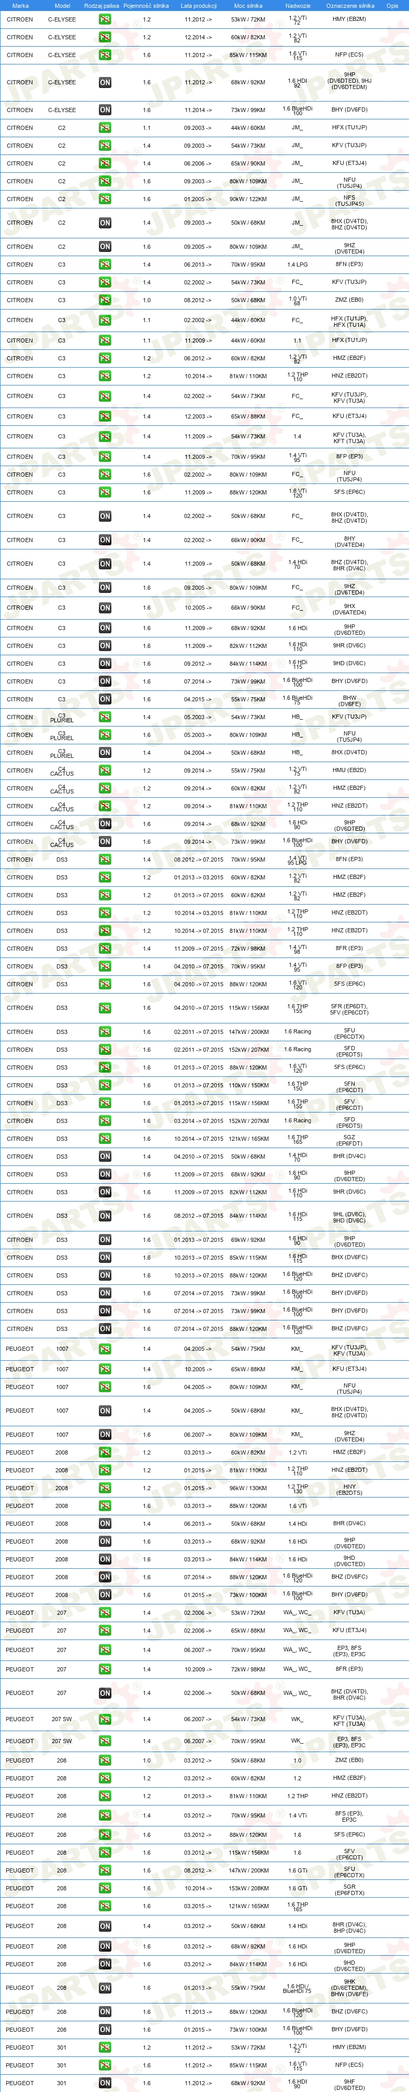Select engine code text NFS (TU5JP4S)
409x2092 pixels.
(349, 201)
